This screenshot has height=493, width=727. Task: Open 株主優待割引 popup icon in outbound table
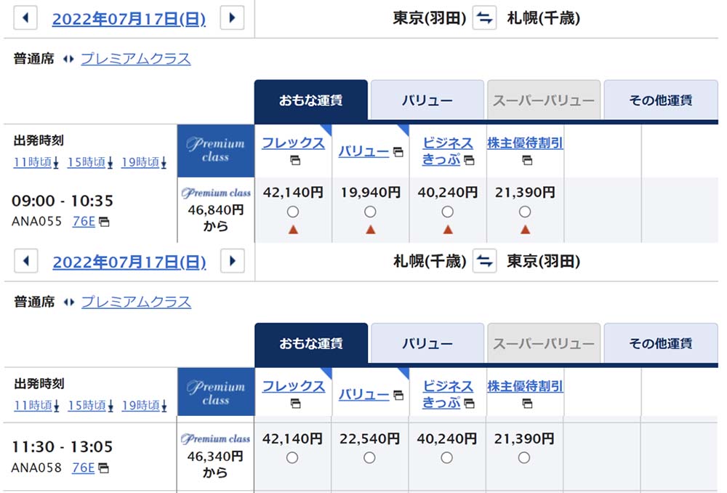(527, 161)
